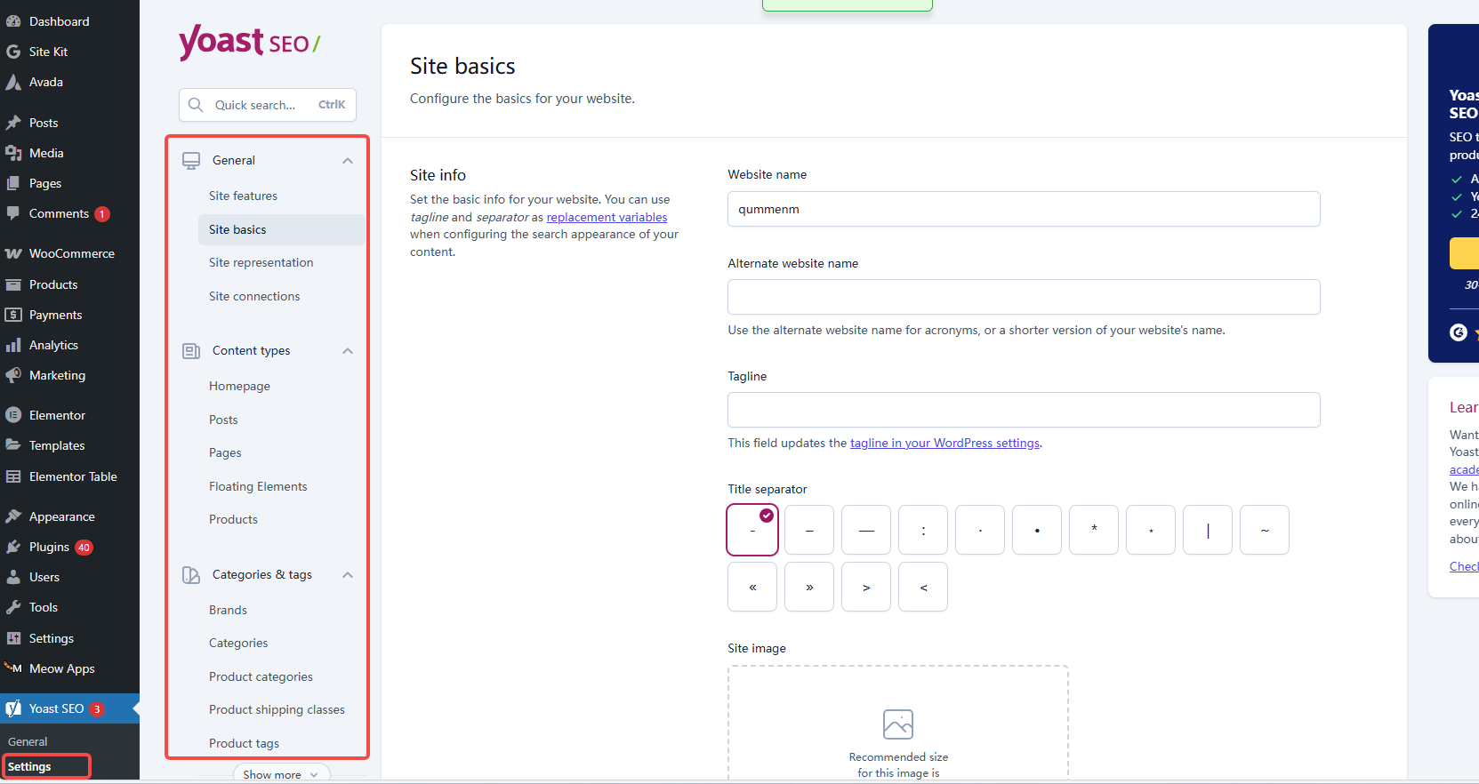Click the WooCommerce logo icon

tap(13, 253)
